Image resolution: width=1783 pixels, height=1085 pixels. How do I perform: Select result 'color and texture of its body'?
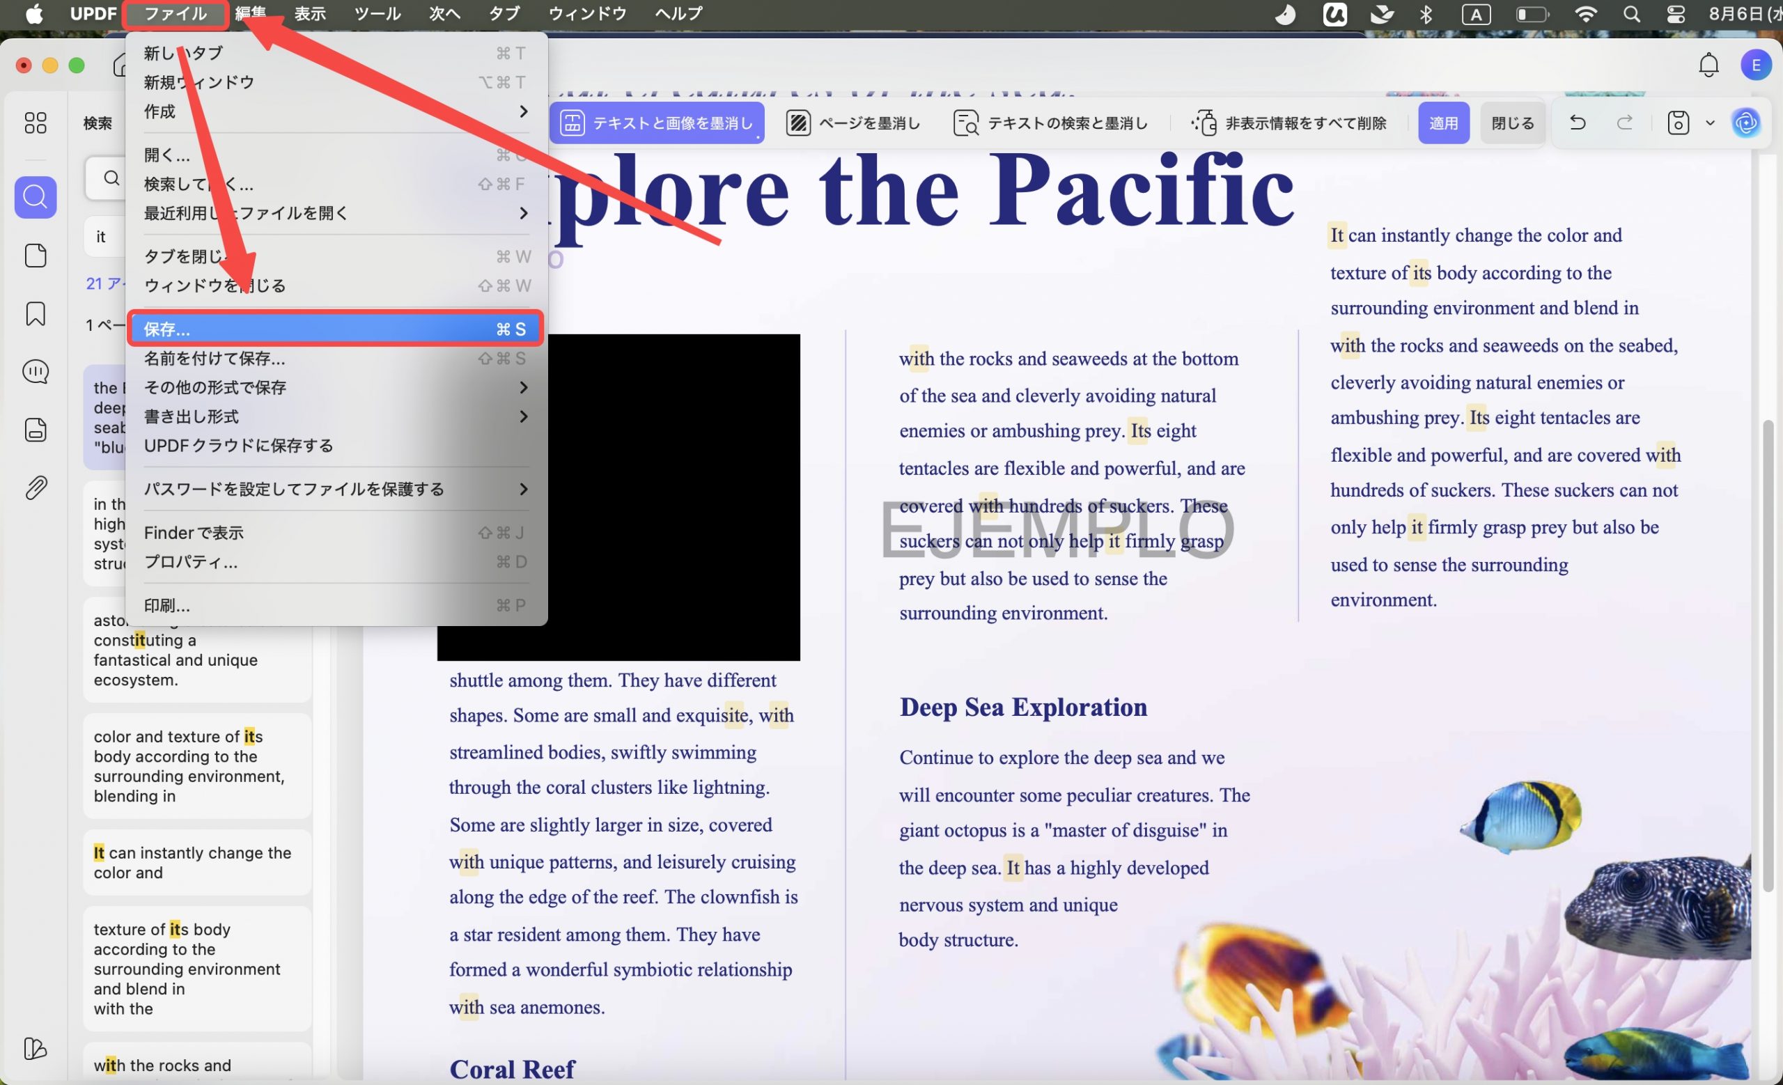tap(198, 766)
